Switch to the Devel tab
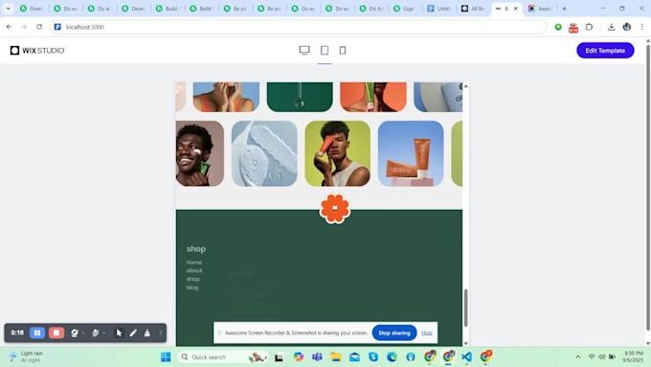The width and height of the screenshot is (651, 367). click(x=134, y=9)
